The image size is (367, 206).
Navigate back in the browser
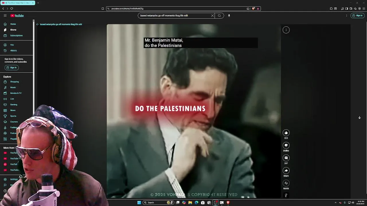pos(3,9)
